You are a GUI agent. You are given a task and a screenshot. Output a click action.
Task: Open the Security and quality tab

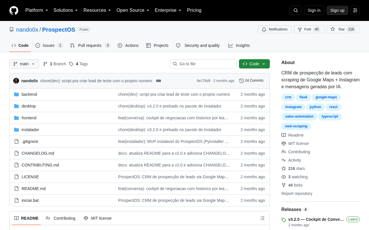pos(198,45)
